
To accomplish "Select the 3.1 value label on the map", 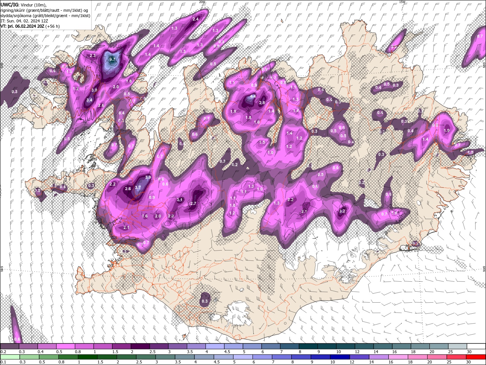I will click(180, 200).
